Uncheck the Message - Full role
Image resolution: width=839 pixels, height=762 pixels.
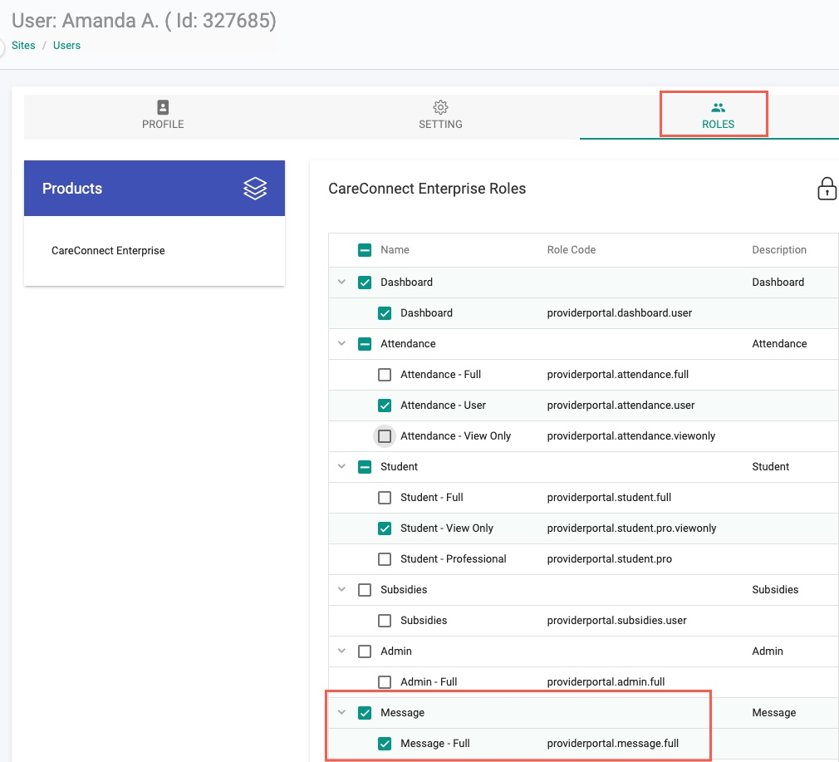point(384,743)
